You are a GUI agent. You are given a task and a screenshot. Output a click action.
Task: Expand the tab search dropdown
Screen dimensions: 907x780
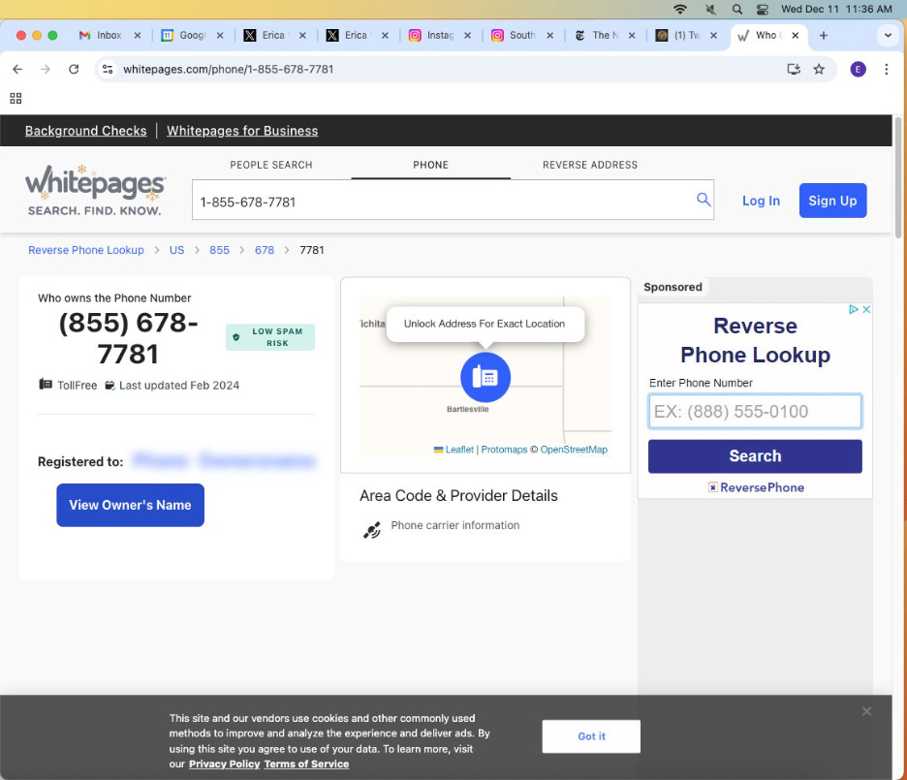[x=888, y=35]
